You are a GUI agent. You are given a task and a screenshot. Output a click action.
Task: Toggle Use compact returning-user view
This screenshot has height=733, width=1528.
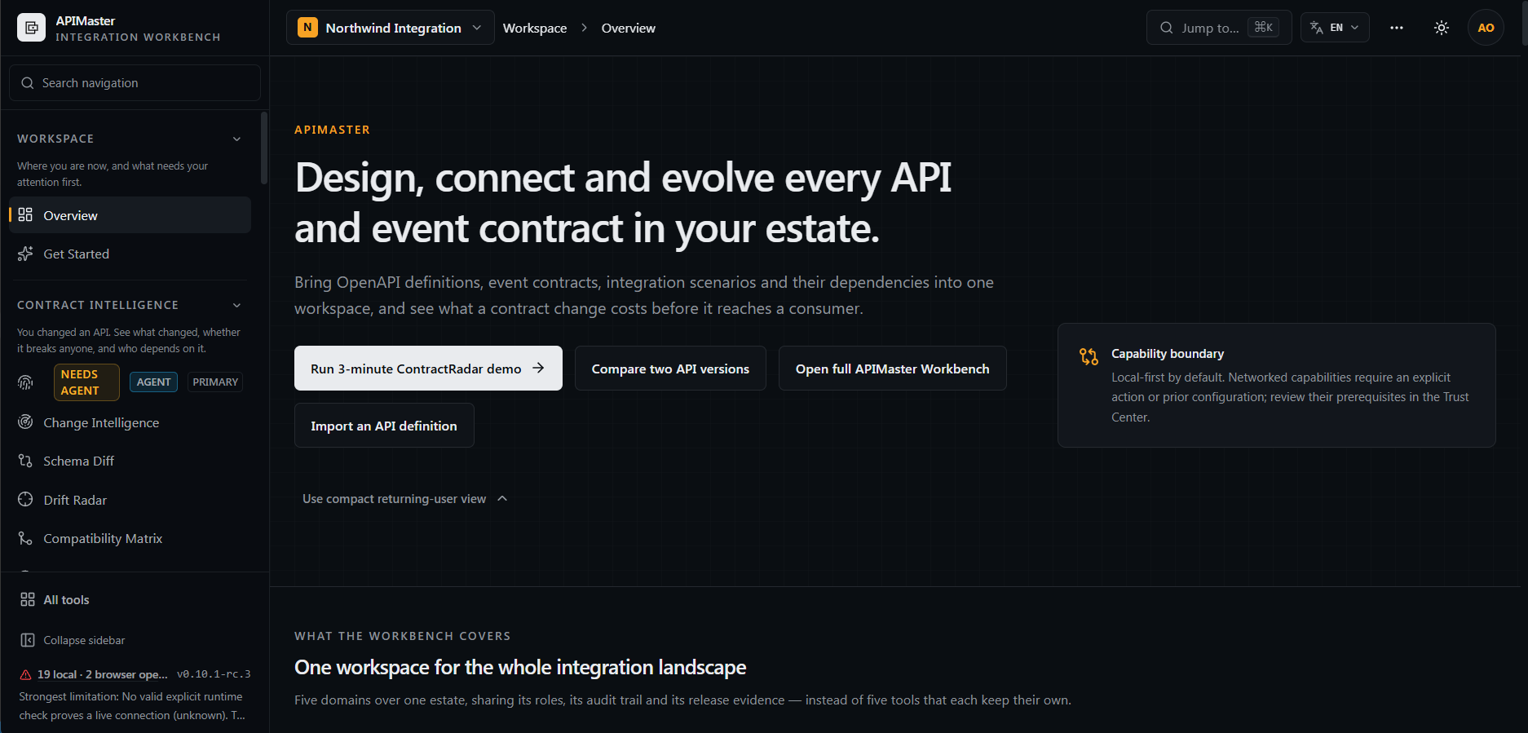click(405, 499)
